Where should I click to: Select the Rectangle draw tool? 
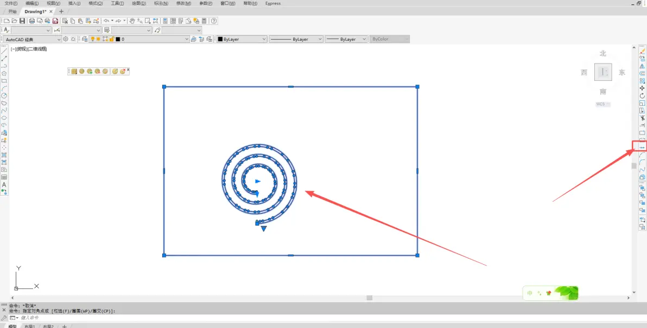pos(4,81)
